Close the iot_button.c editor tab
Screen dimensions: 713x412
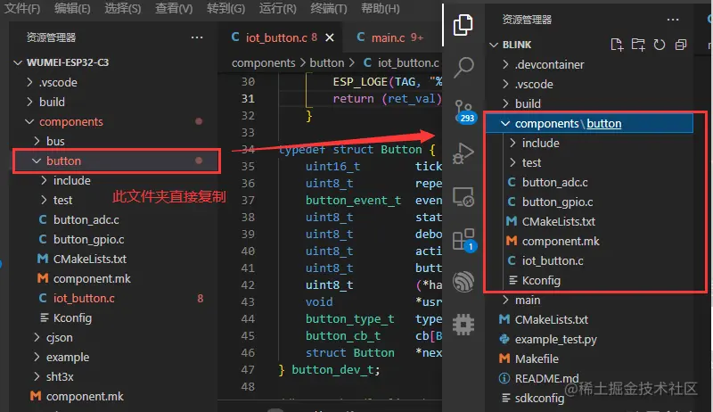[330, 37]
